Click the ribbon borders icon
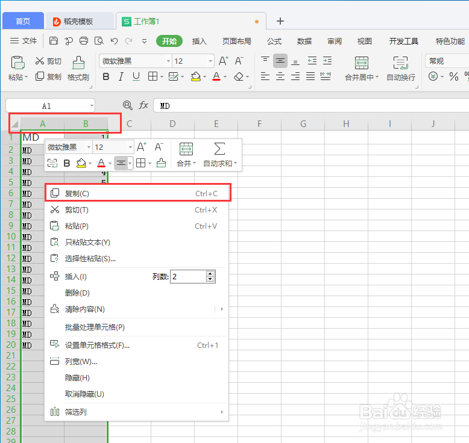 coord(153,77)
